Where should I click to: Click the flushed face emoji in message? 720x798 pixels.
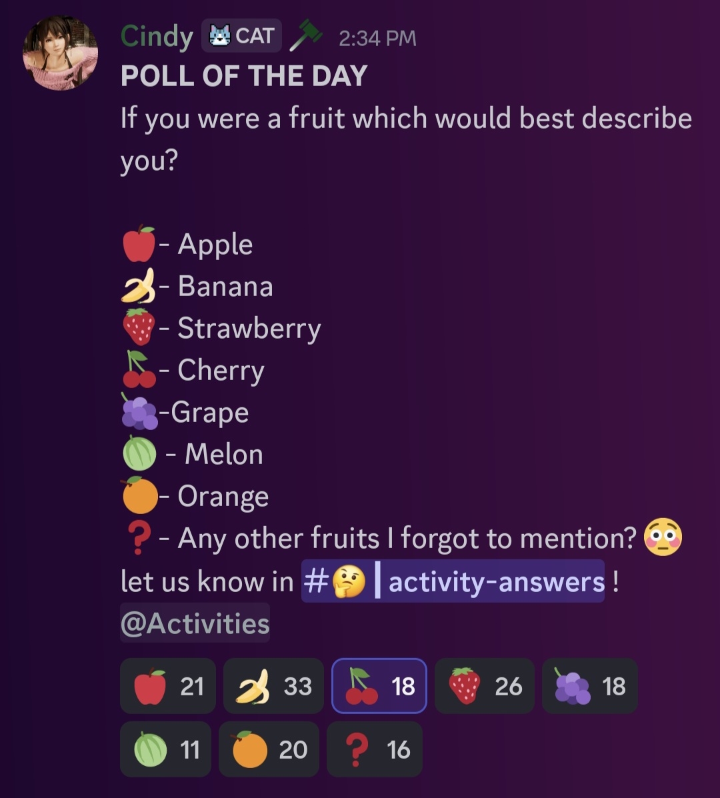pyautogui.click(x=663, y=538)
